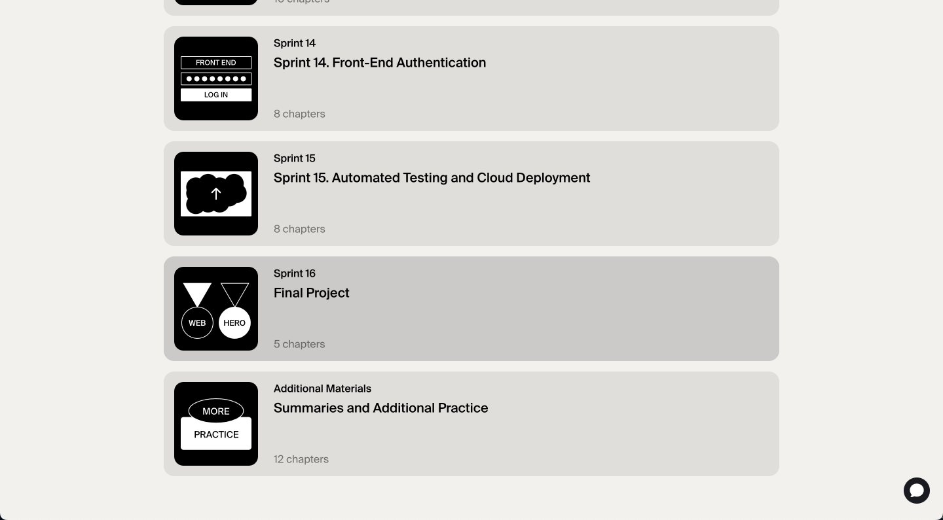Click the WEB circle icon on Sprint 16 thumbnail
The image size is (943, 520).
197,322
